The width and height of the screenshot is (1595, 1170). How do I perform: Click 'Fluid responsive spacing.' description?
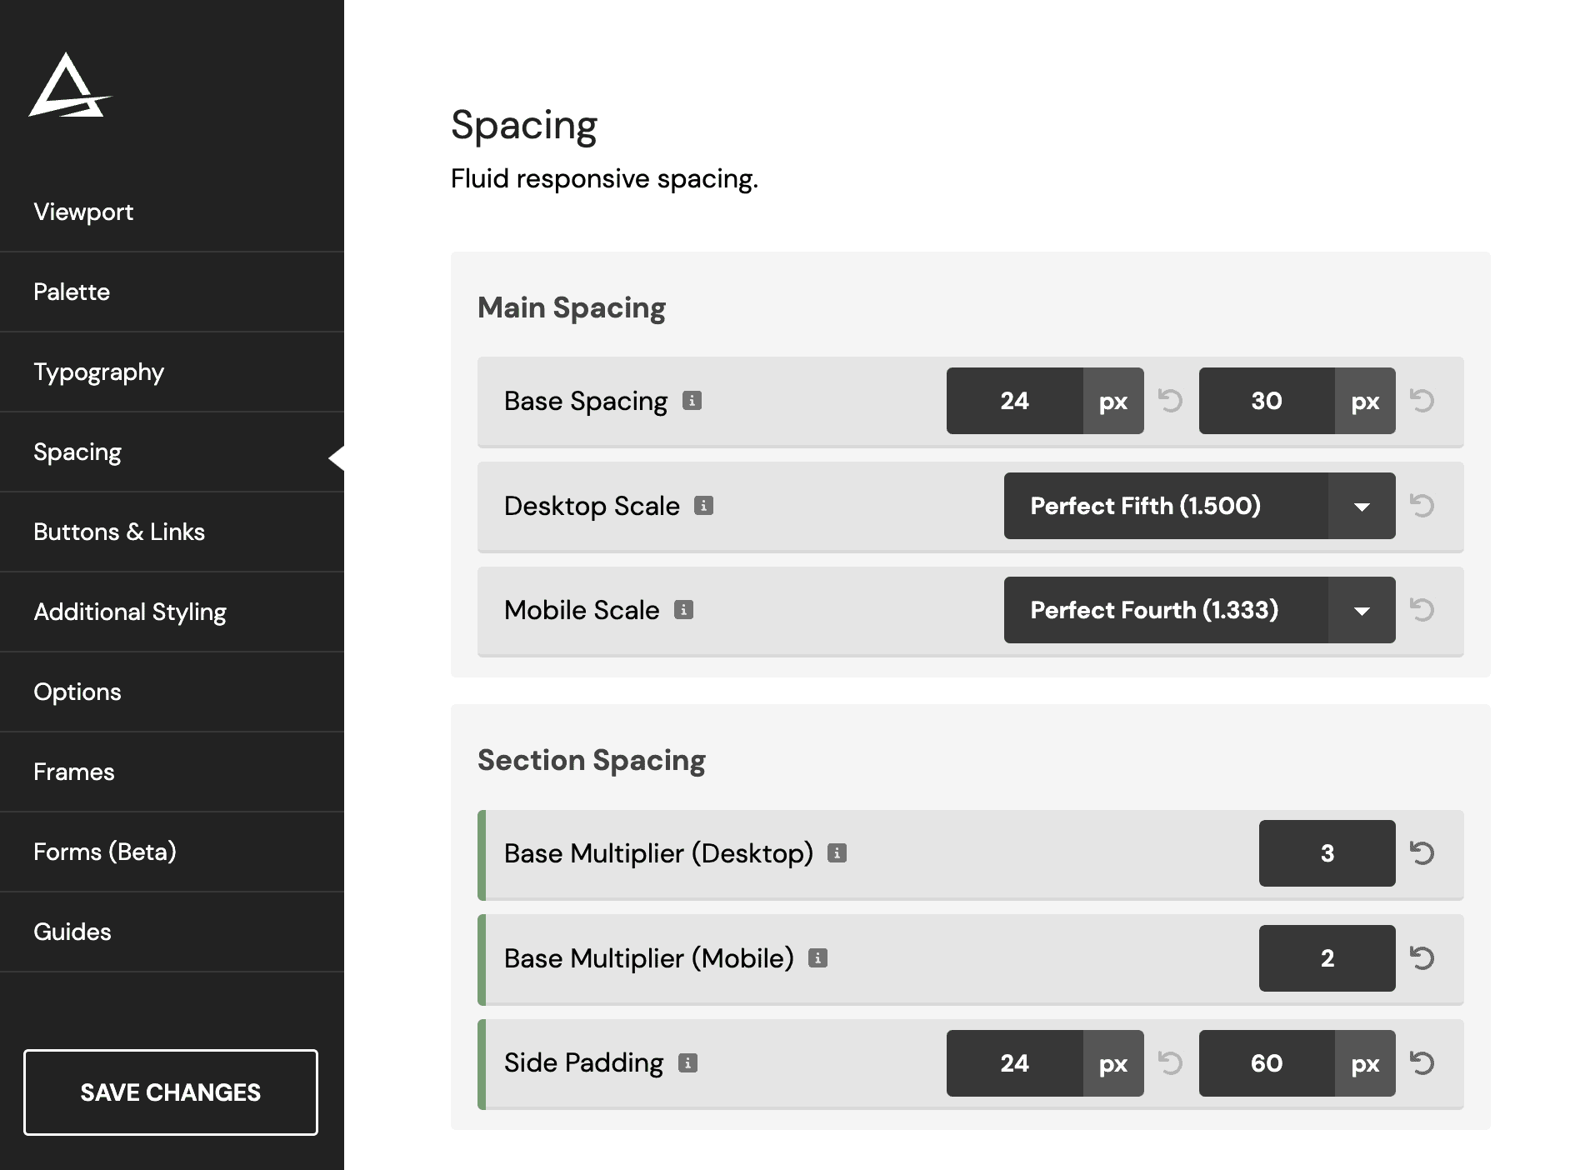pos(604,179)
